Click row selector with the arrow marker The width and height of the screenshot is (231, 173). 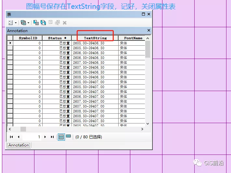[x=10, y=43]
